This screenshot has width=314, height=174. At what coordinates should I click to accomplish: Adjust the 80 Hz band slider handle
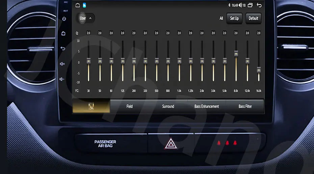coord(111,61)
